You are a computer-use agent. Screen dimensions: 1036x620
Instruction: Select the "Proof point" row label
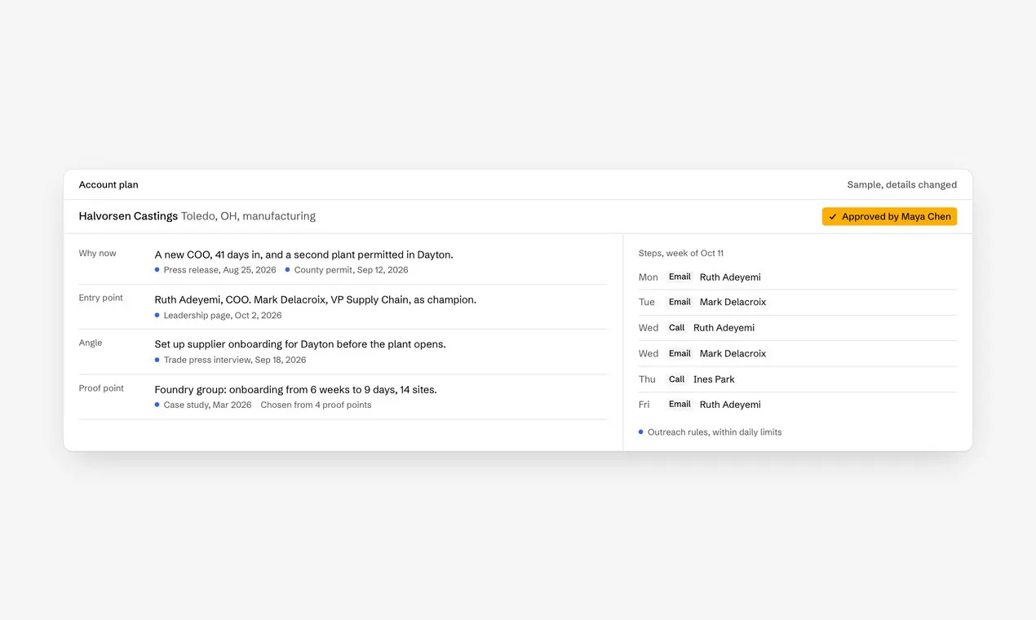(101, 388)
